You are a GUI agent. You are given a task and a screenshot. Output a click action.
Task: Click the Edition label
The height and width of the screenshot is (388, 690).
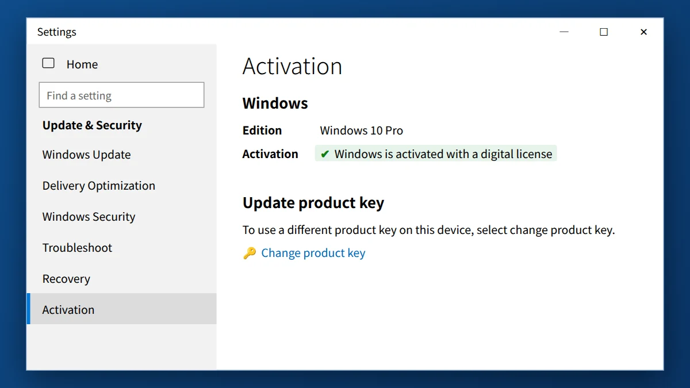262,130
